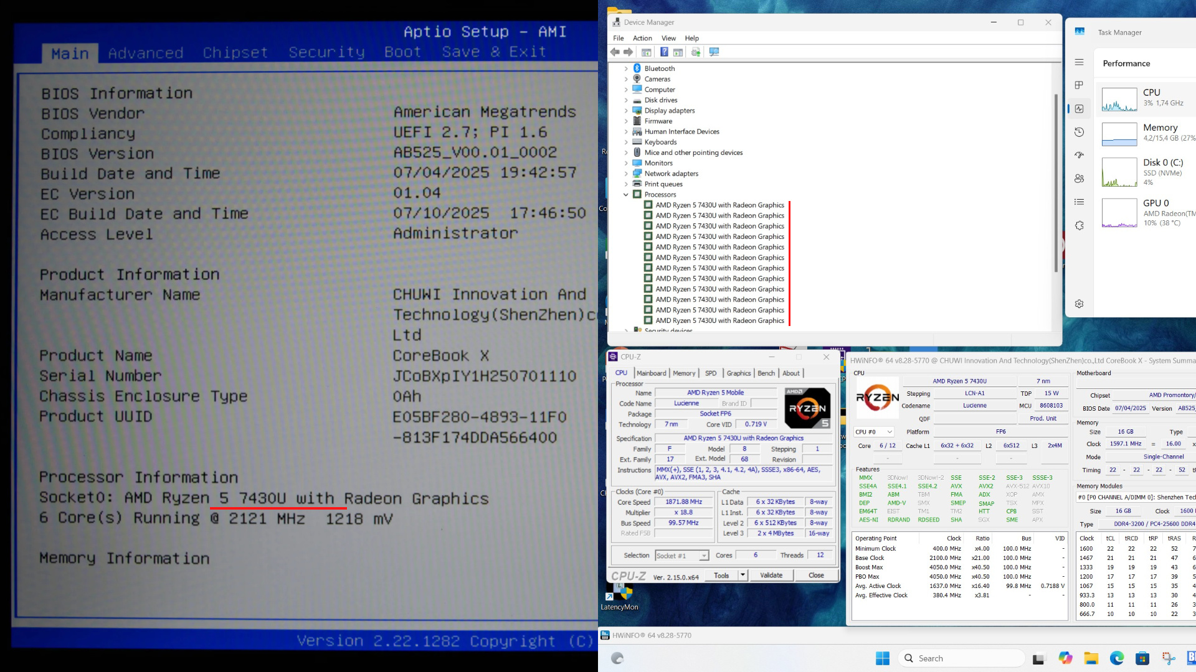Viewport: 1196px width, 672px height.
Task: Open Task Manager Services puzzle icon
Action: pyautogui.click(x=1079, y=225)
